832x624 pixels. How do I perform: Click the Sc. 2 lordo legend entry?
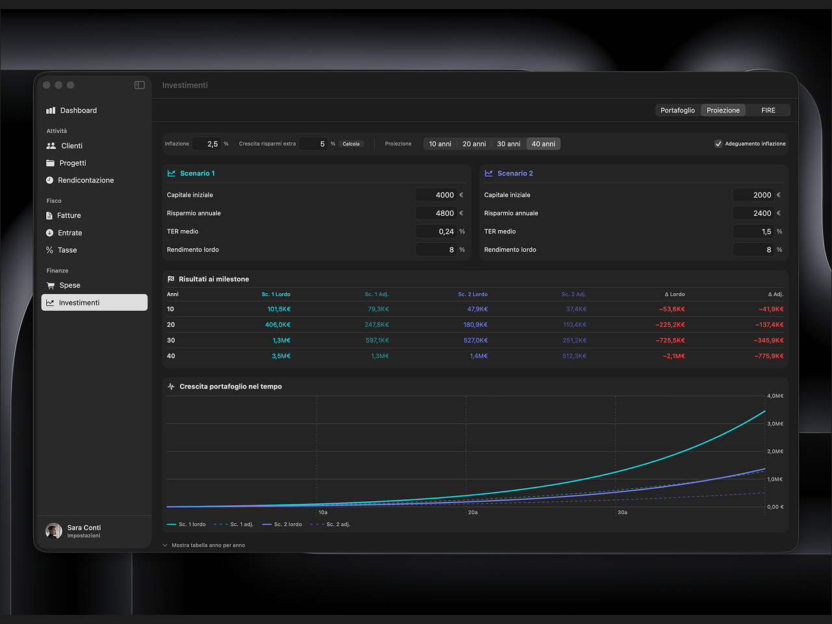282,525
